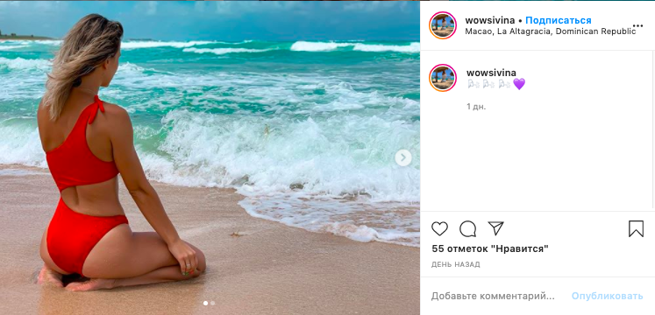Image resolution: width=655 pixels, height=315 pixels.
Task: Share the post via paper plane icon
Action: tap(495, 228)
